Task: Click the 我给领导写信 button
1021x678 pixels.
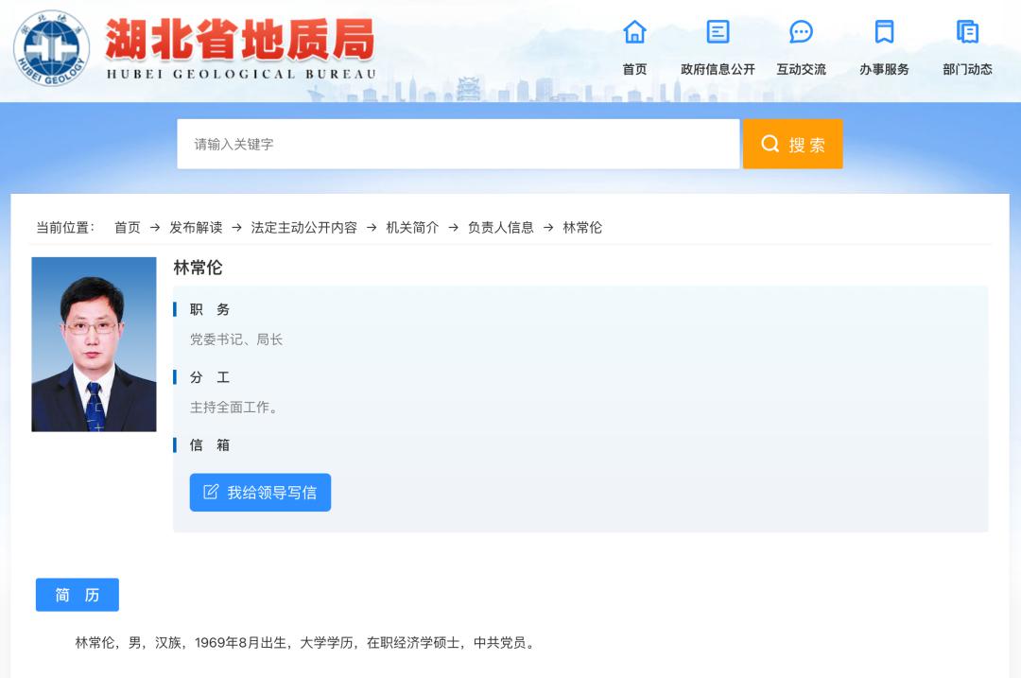Action: [x=261, y=493]
